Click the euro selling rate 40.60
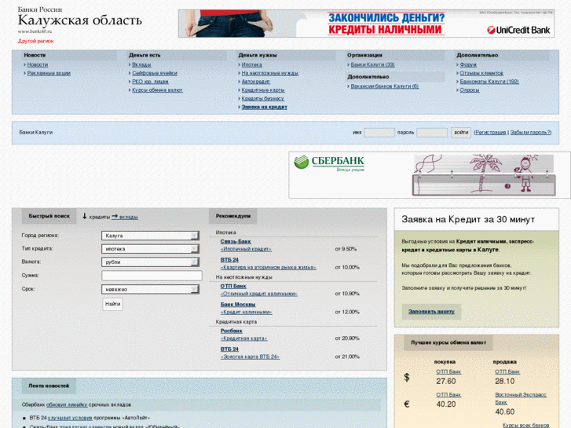This screenshot has width=571, height=428. click(x=504, y=412)
